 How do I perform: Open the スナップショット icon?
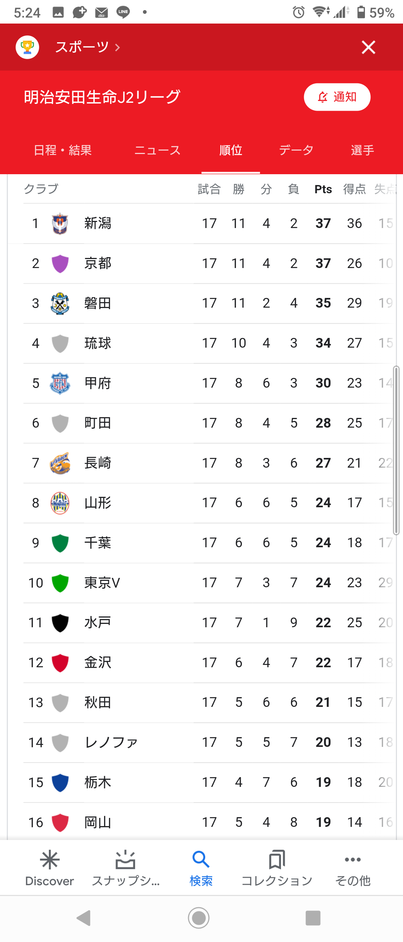point(125,860)
